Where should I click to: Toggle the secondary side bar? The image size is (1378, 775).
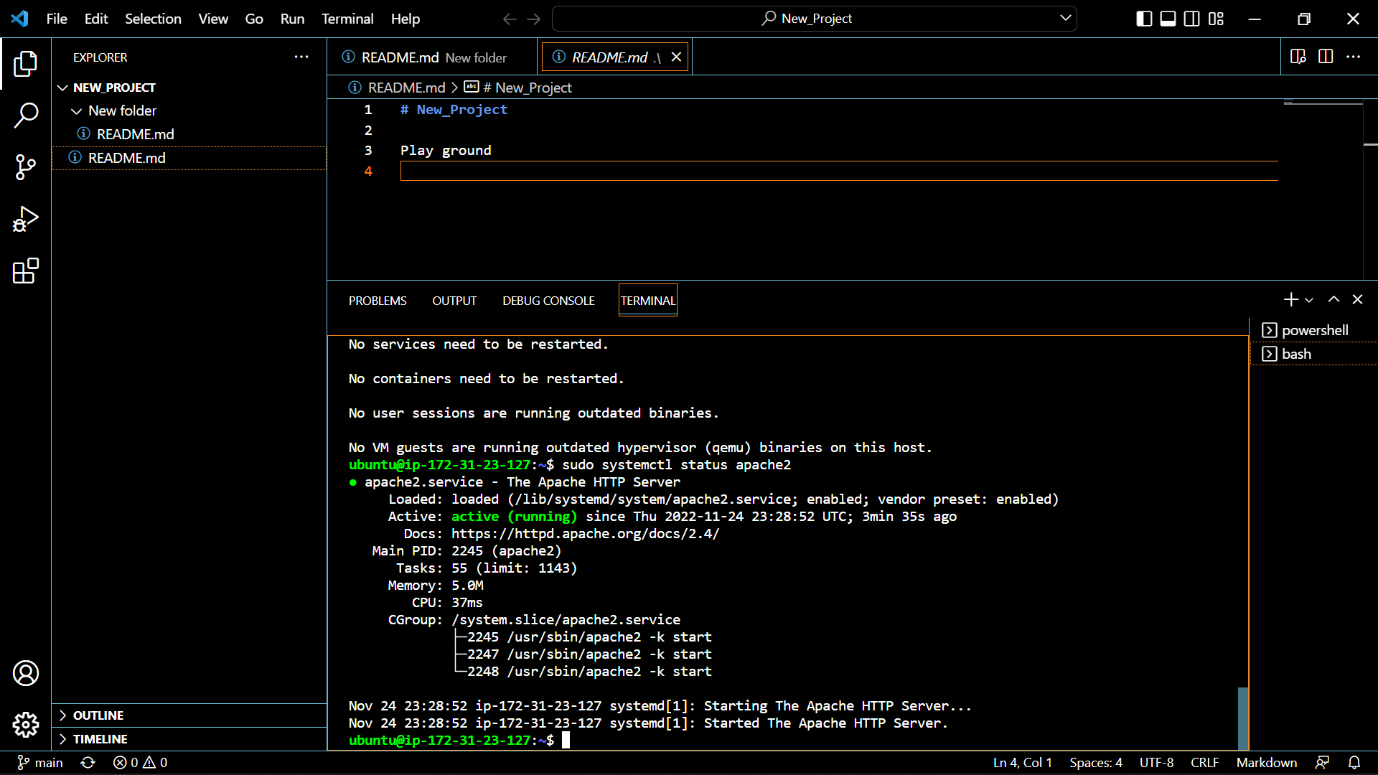[x=1191, y=19]
